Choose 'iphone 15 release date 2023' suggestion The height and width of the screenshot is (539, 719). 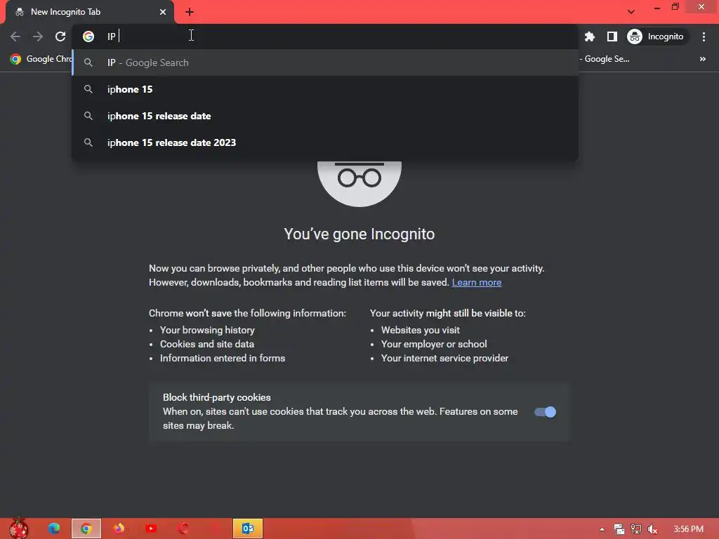coord(325,142)
